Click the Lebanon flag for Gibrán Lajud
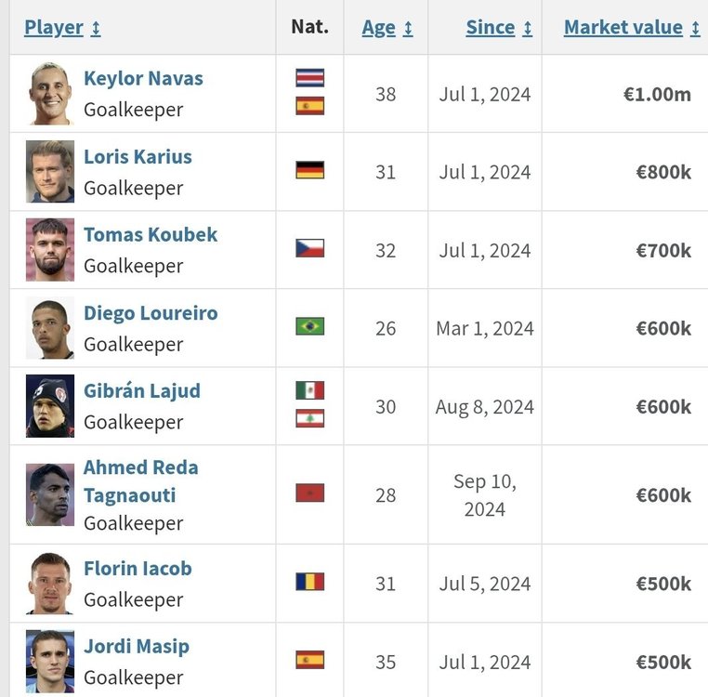The width and height of the screenshot is (708, 697). tap(309, 419)
